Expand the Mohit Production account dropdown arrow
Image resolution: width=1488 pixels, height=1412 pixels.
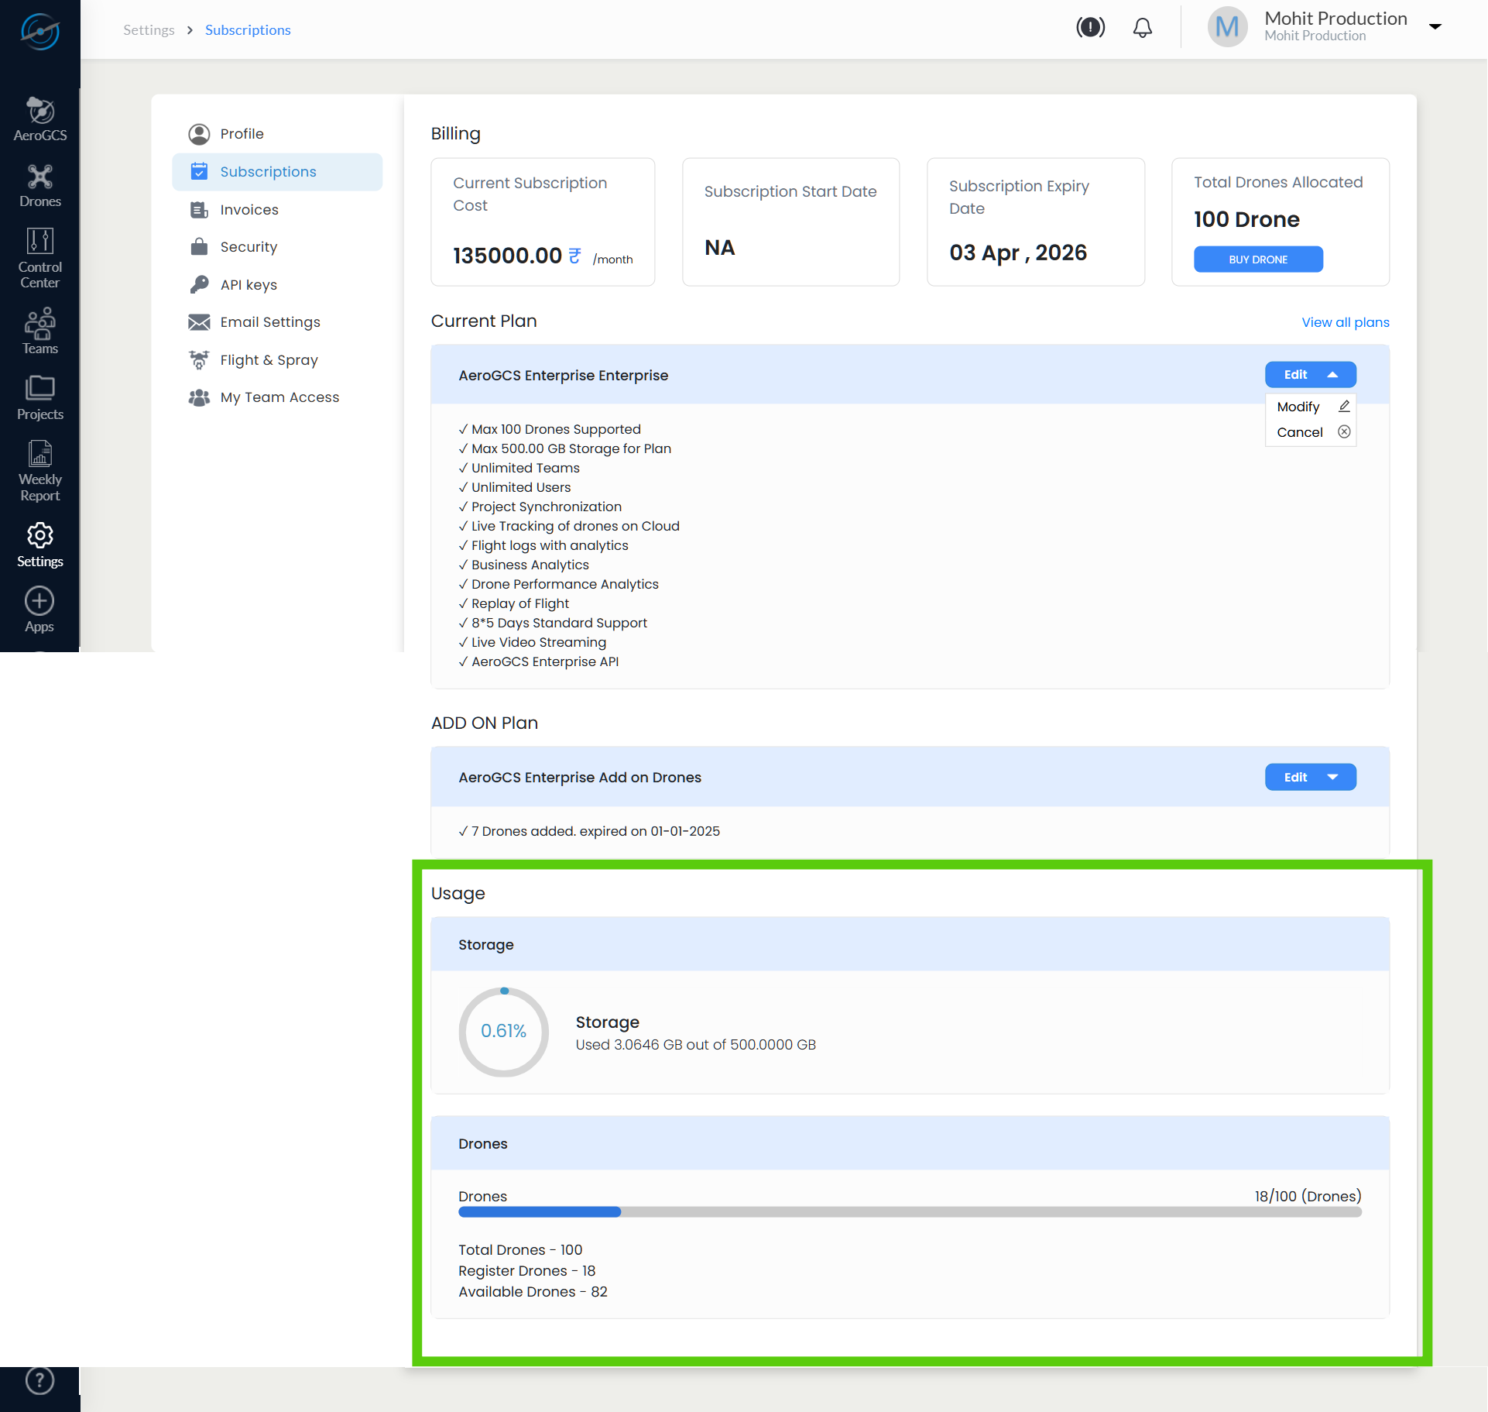coord(1435,26)
